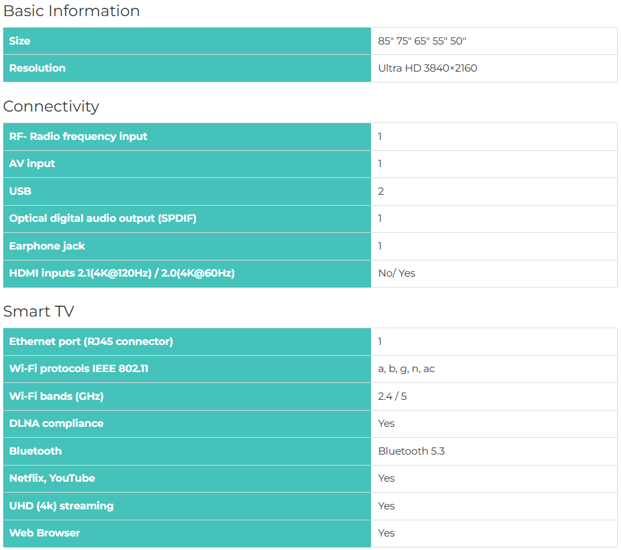Click the 85" 75" 65" 55" 50" size value
Image resolution: width=621 pixels, height=550 pixels.
click(422, 41)
